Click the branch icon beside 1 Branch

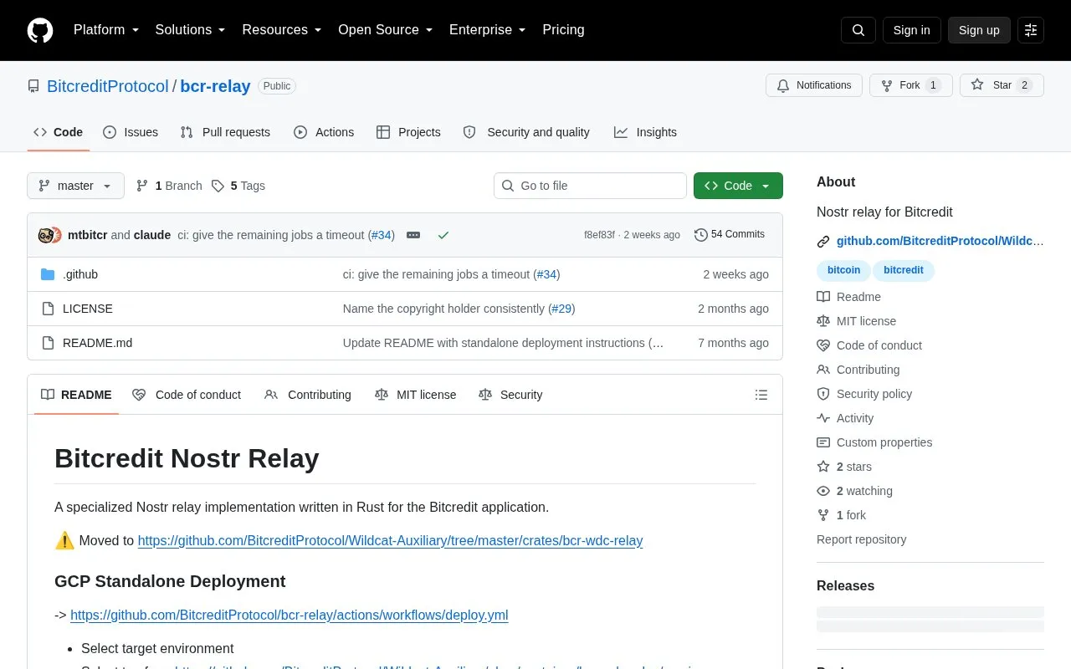[x=142, y=186]
